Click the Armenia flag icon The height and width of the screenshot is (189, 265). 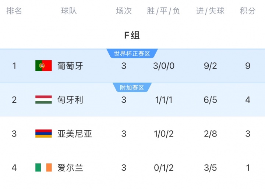coord(43,134)
